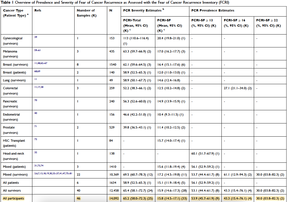This screenshot has height=202, width=287.
Task: Open references 31,73,74 for Mixed patients
Action: pyautogui.click(x=39, y=166)
